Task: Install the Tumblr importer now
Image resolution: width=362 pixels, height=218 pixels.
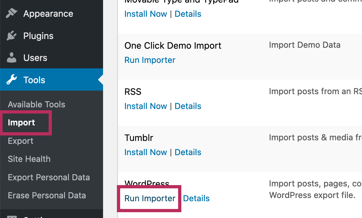Action: point(146,152)
